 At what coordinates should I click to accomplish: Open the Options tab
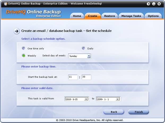(153, 16)
